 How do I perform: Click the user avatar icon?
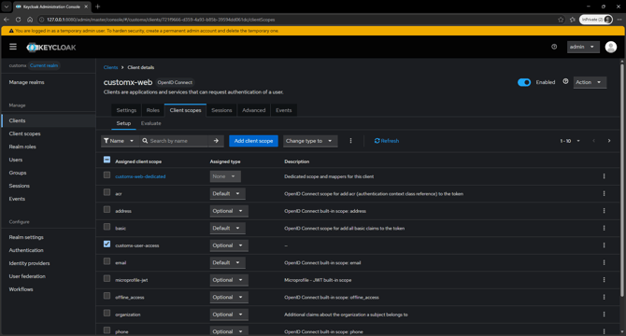click(x=610, y=47)
